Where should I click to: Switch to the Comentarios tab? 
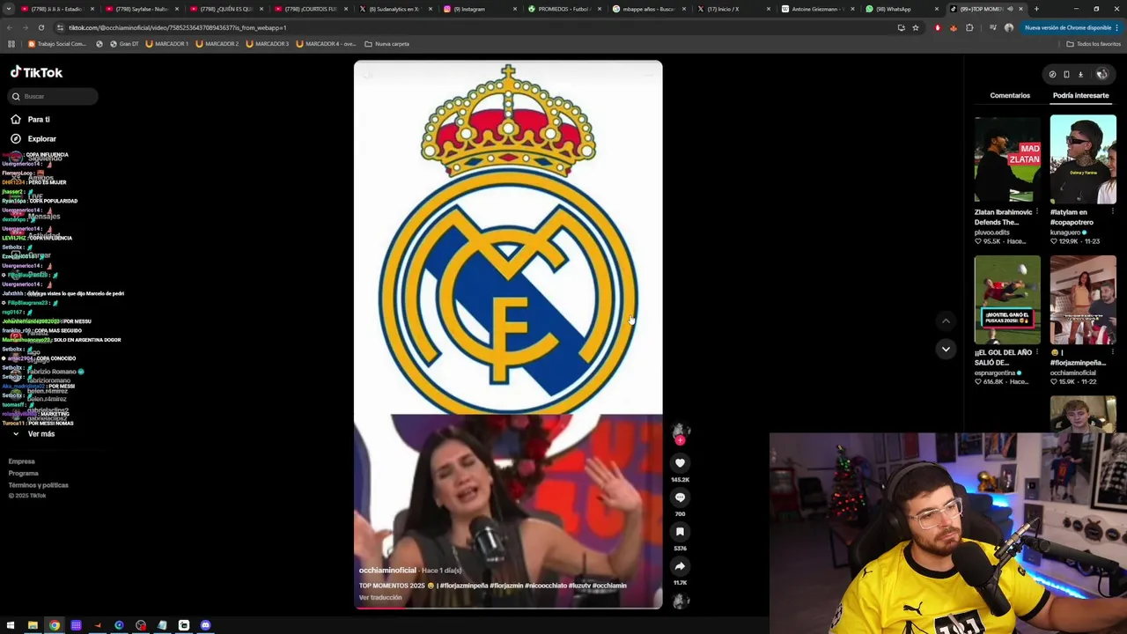(x=1010, y=95)
